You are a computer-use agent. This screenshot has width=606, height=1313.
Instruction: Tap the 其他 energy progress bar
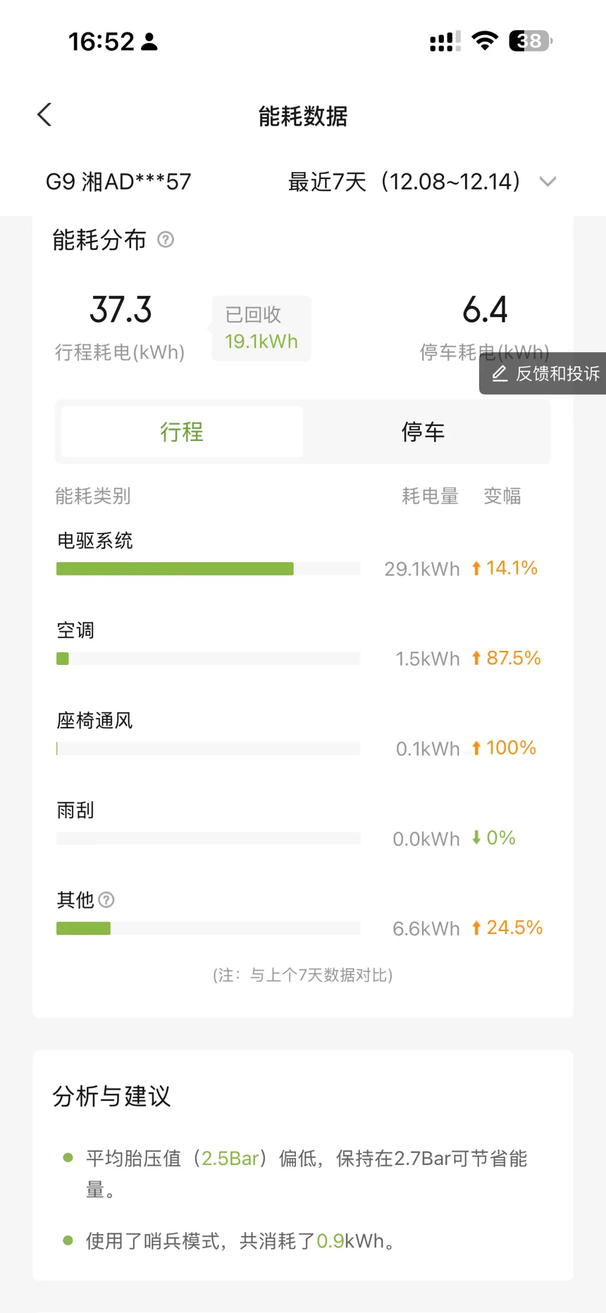(x=208, y=928)
